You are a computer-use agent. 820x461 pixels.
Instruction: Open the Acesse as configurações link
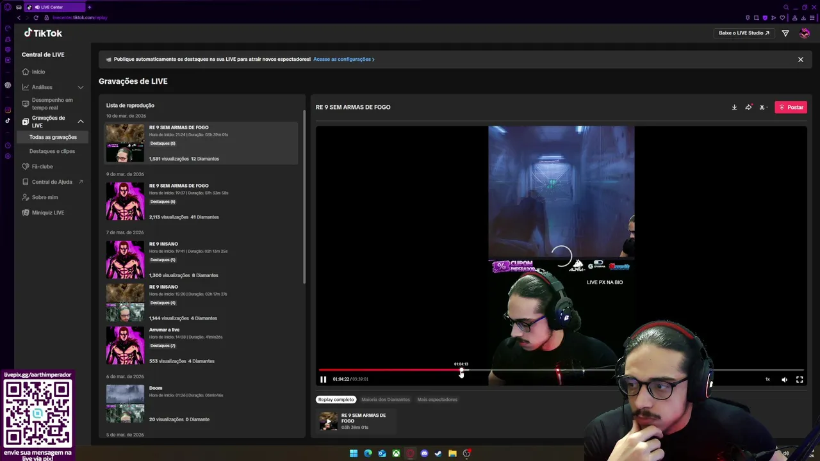(343, 59)
